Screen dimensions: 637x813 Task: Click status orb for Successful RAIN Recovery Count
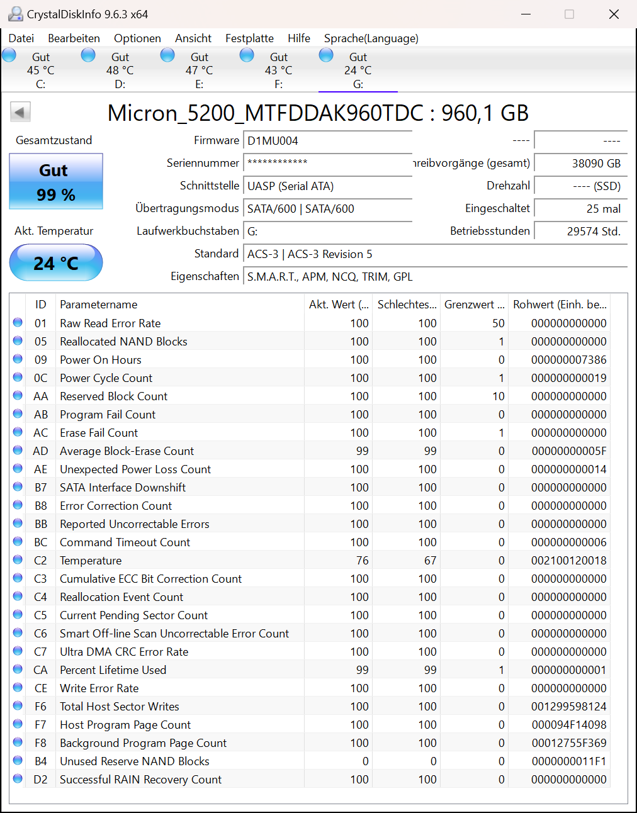pyautogui.click(x=18, y=779)
